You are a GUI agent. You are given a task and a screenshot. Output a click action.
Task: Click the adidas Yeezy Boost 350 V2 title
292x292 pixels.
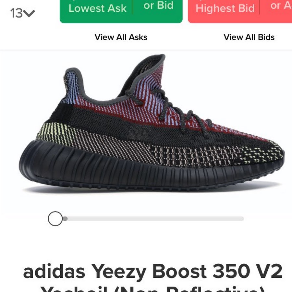(153, 272)
